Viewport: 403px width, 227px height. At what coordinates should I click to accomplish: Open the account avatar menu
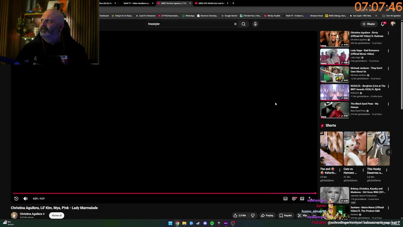tap(393, 24)
